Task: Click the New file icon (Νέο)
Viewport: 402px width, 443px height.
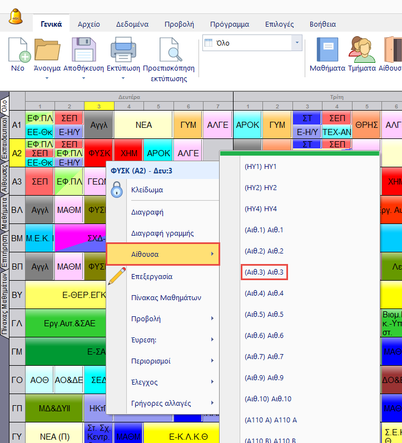Action: pyautogui.click(x=18, y=51)
